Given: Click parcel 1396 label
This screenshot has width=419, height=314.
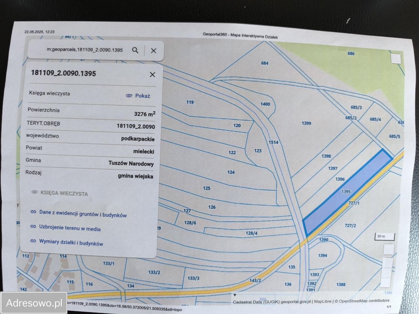Looking at the screenshot, I should click(340, 179).
